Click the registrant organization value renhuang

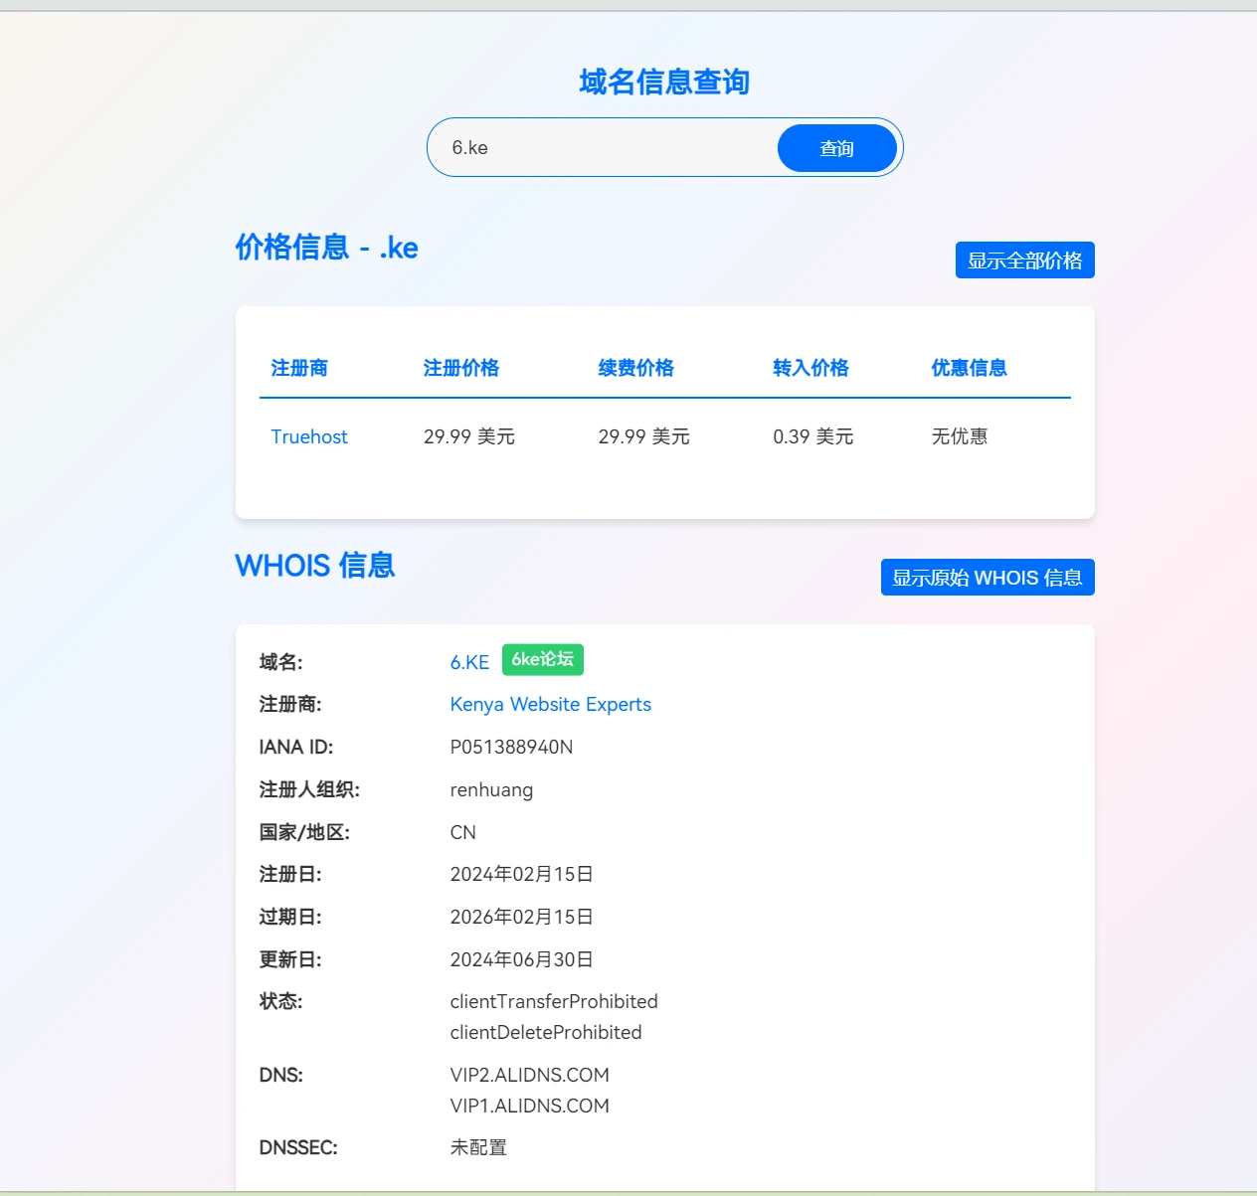click(491, 790)
